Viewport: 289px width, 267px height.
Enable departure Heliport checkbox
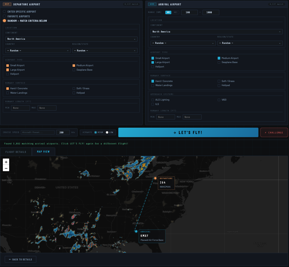click(x=8, y=74)
